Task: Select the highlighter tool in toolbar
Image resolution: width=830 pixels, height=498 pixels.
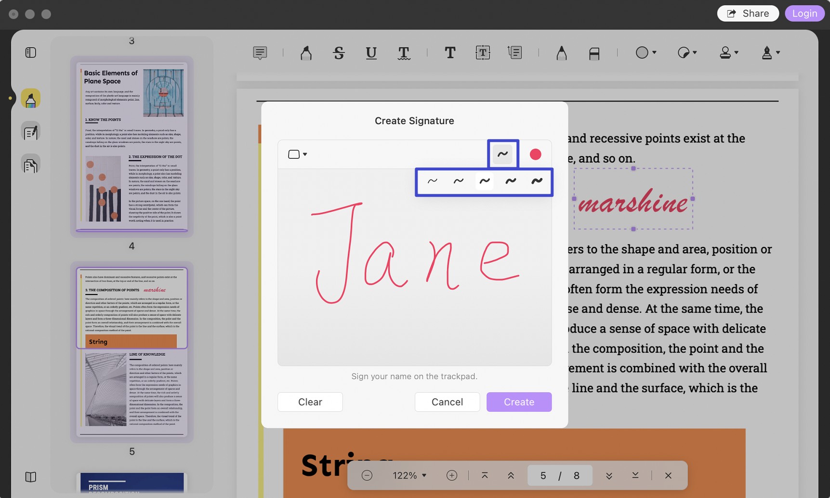Action: click(x=306, y=52)
